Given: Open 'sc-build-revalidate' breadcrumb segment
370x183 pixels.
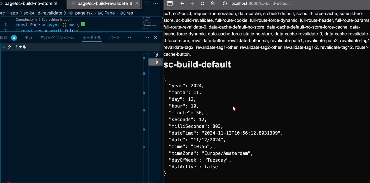Looking at the screenshot, I should 43,13.
